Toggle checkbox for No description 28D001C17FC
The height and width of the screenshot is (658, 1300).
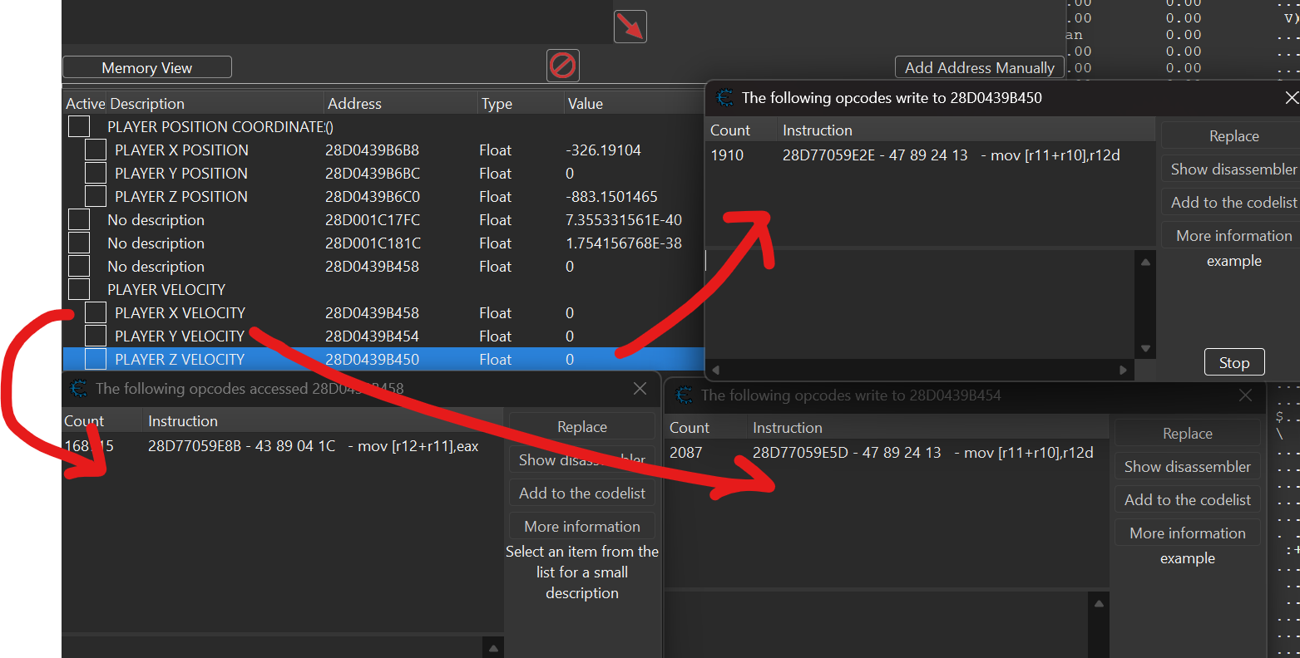(x=79, y=219)
